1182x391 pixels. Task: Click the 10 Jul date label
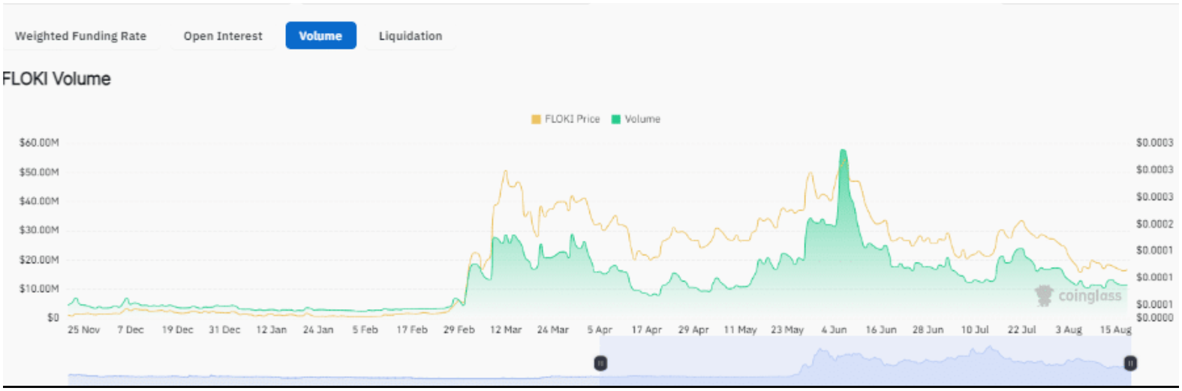coord(975,329)
